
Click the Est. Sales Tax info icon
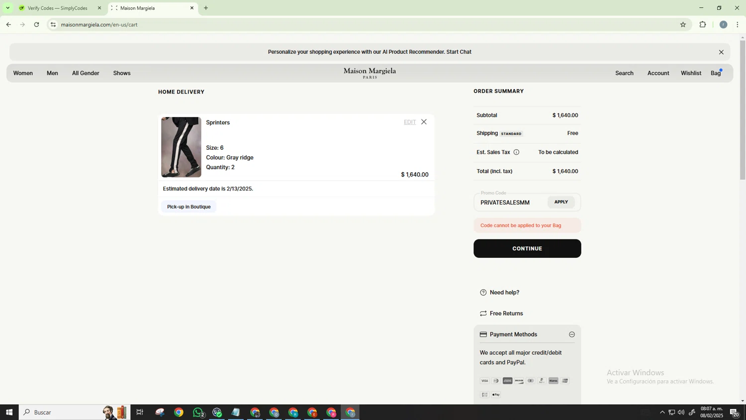(x=516, y=152)
